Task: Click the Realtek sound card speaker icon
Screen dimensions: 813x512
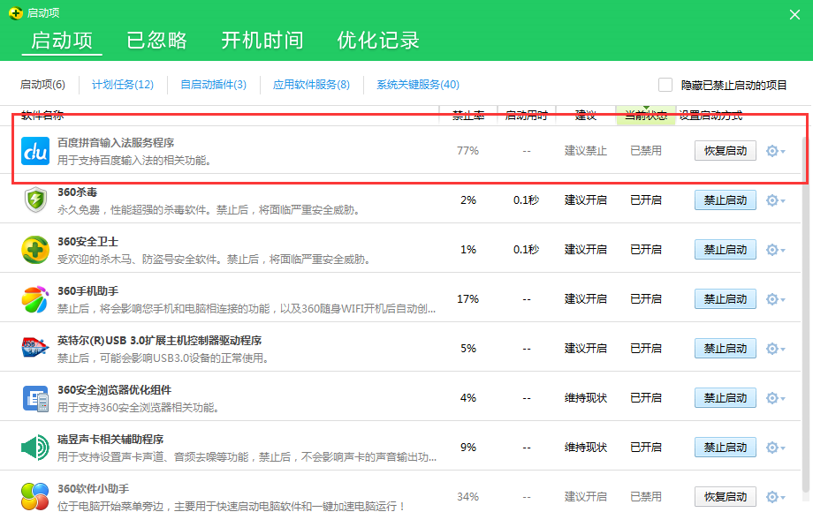Action: (x=35, y=447)
